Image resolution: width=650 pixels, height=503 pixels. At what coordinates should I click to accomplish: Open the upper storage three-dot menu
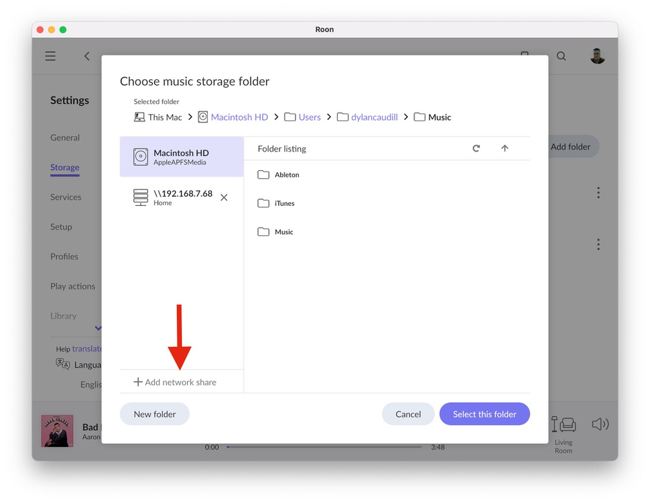point(598,193)
